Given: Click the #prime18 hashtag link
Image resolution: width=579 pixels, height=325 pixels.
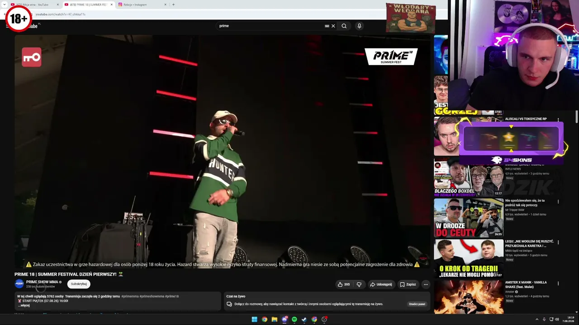Looking at the screenshot, I should click(x=172, y=297).
